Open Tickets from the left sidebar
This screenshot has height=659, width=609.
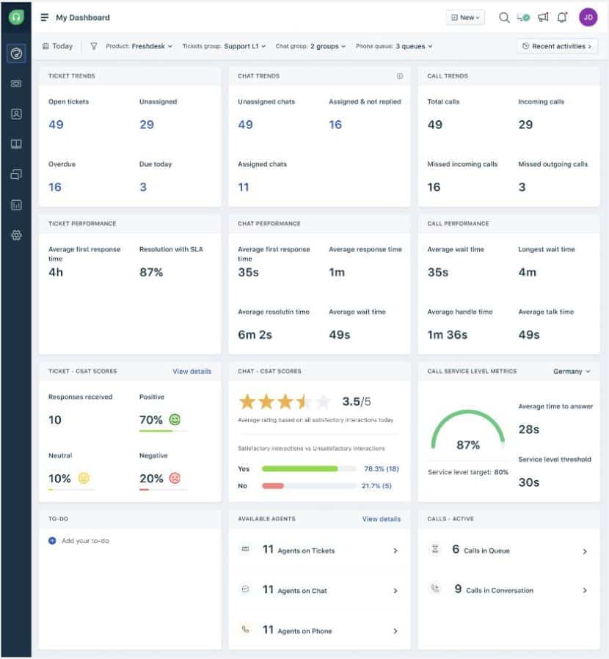(x=15, y=84)
